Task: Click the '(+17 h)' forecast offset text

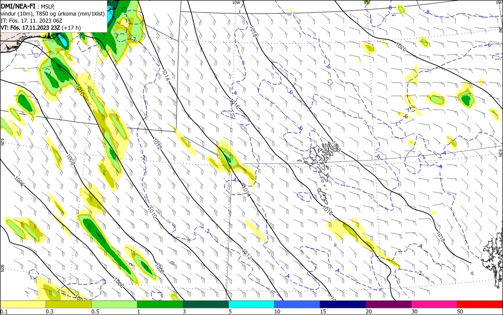Action: pos(71,28)
